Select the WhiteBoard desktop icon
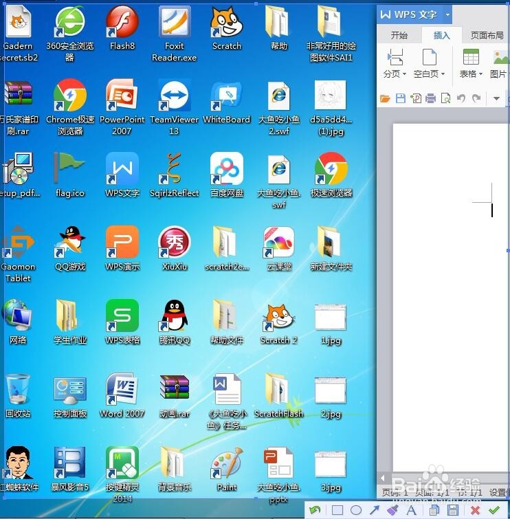The image size is (510, 519). click(227, 102)
